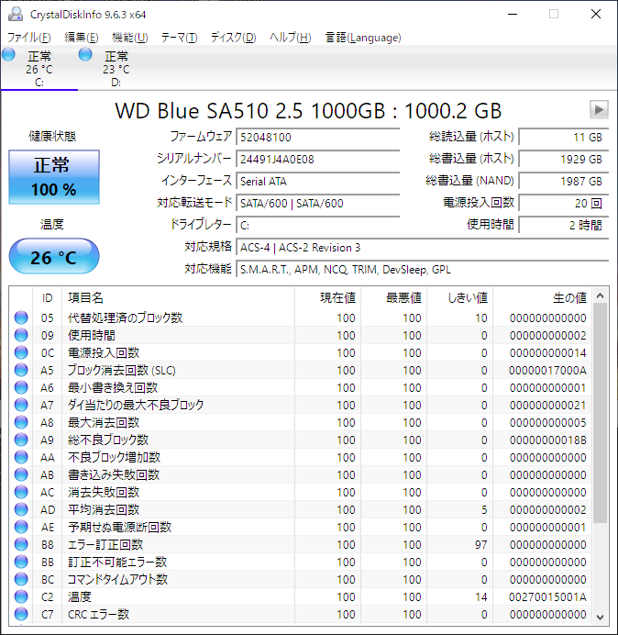Screen dimensions: 618x635
Task: Click raw value 00270015001A in the 温度 row
Action: click(x=547, y=597)
